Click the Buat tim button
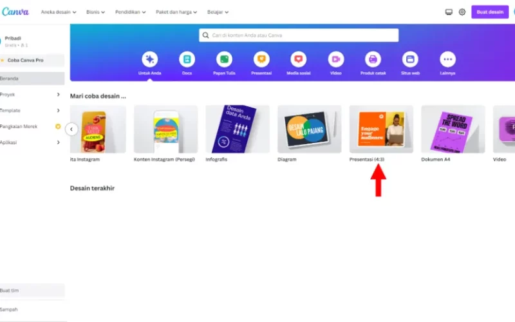Screen dimensions: 515x322 [32, 290]
